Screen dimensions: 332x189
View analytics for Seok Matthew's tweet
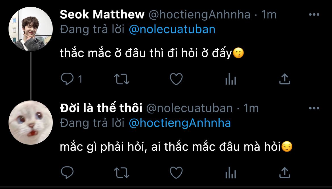coord(230,79)
